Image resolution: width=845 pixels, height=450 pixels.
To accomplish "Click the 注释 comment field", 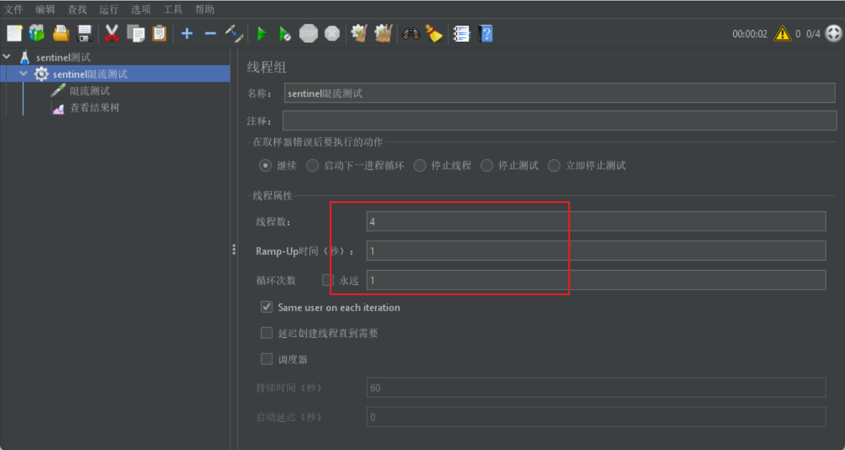I will 560,121.
